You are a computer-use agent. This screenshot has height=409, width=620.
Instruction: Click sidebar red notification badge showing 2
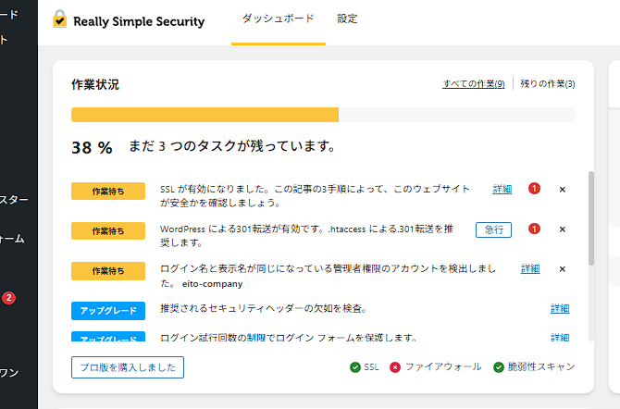coord(9,298)
